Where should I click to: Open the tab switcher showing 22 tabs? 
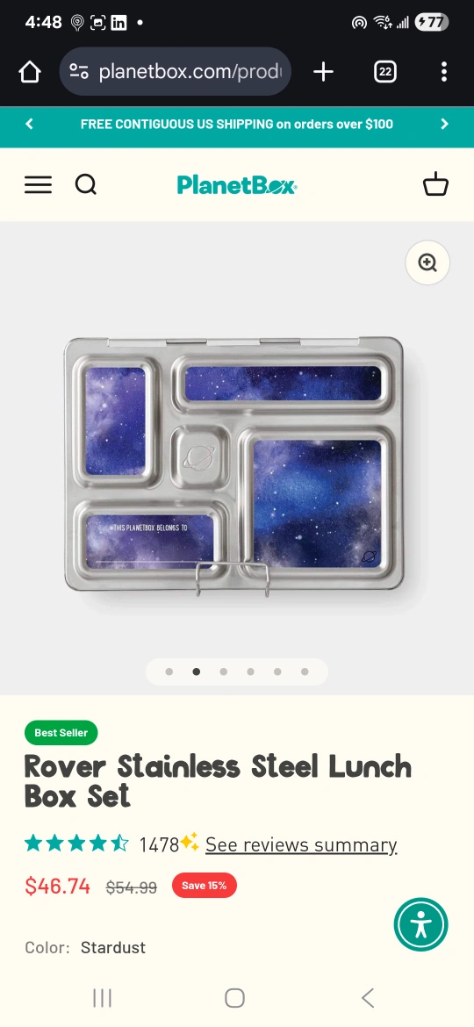385,71
